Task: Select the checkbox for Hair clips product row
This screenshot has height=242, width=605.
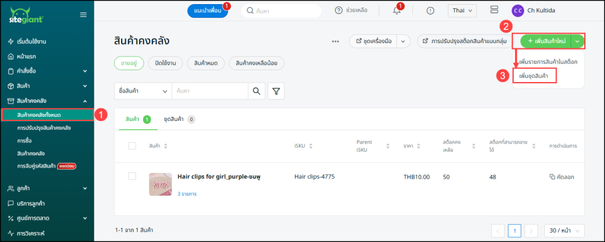Action: [x=132, y=176]
